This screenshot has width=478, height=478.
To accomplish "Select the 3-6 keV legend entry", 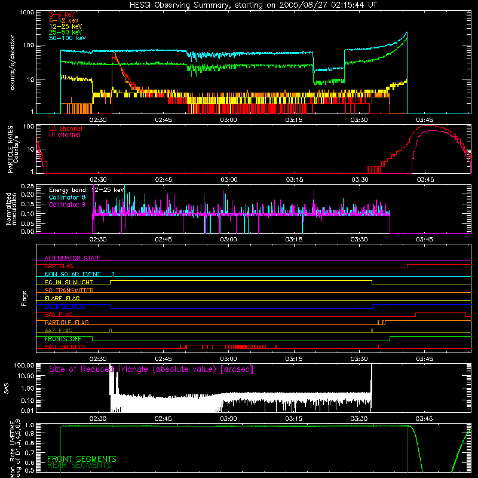I will pyautogui.click(x=62, y=14).
